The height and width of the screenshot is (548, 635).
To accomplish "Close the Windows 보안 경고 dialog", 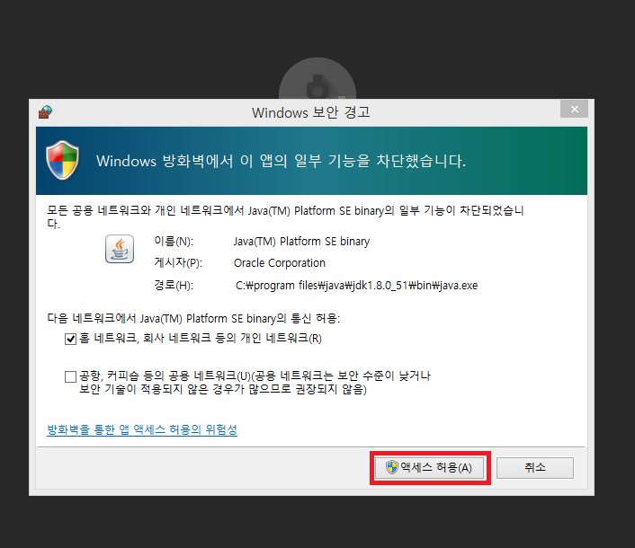I will coord(574,109).
